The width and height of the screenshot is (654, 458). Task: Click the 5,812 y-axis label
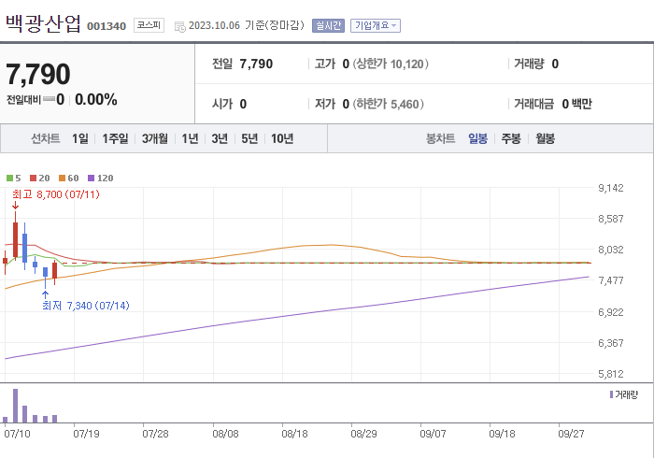[611, 374]
